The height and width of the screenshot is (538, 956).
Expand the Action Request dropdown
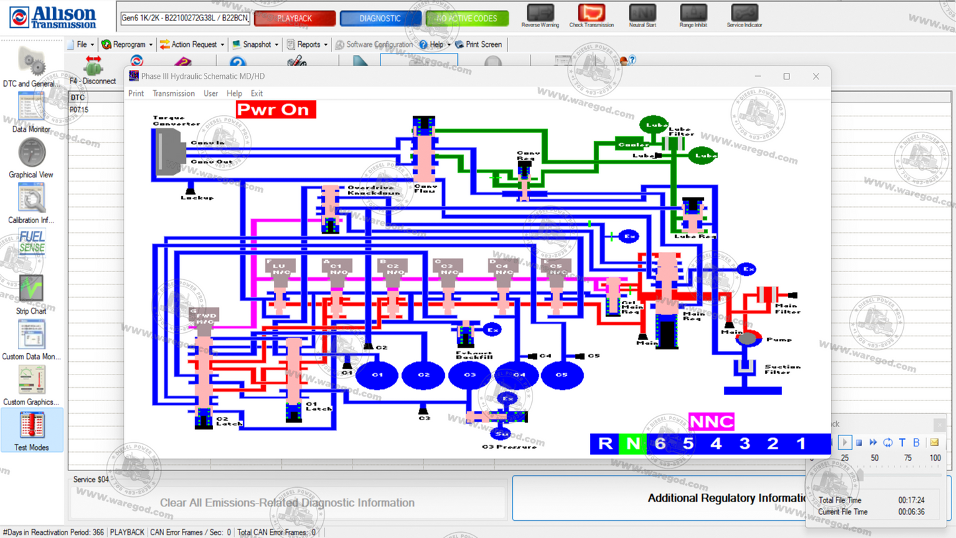click(x=192, y=44)
